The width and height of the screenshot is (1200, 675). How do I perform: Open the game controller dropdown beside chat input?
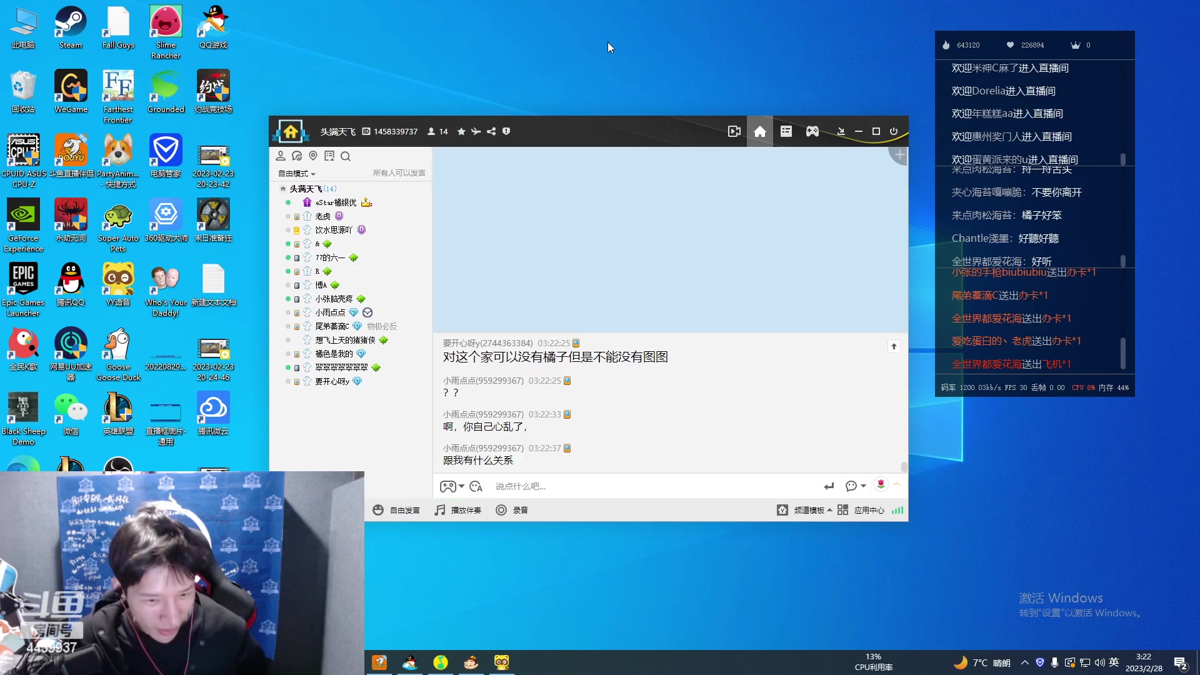tap(452, 486)
